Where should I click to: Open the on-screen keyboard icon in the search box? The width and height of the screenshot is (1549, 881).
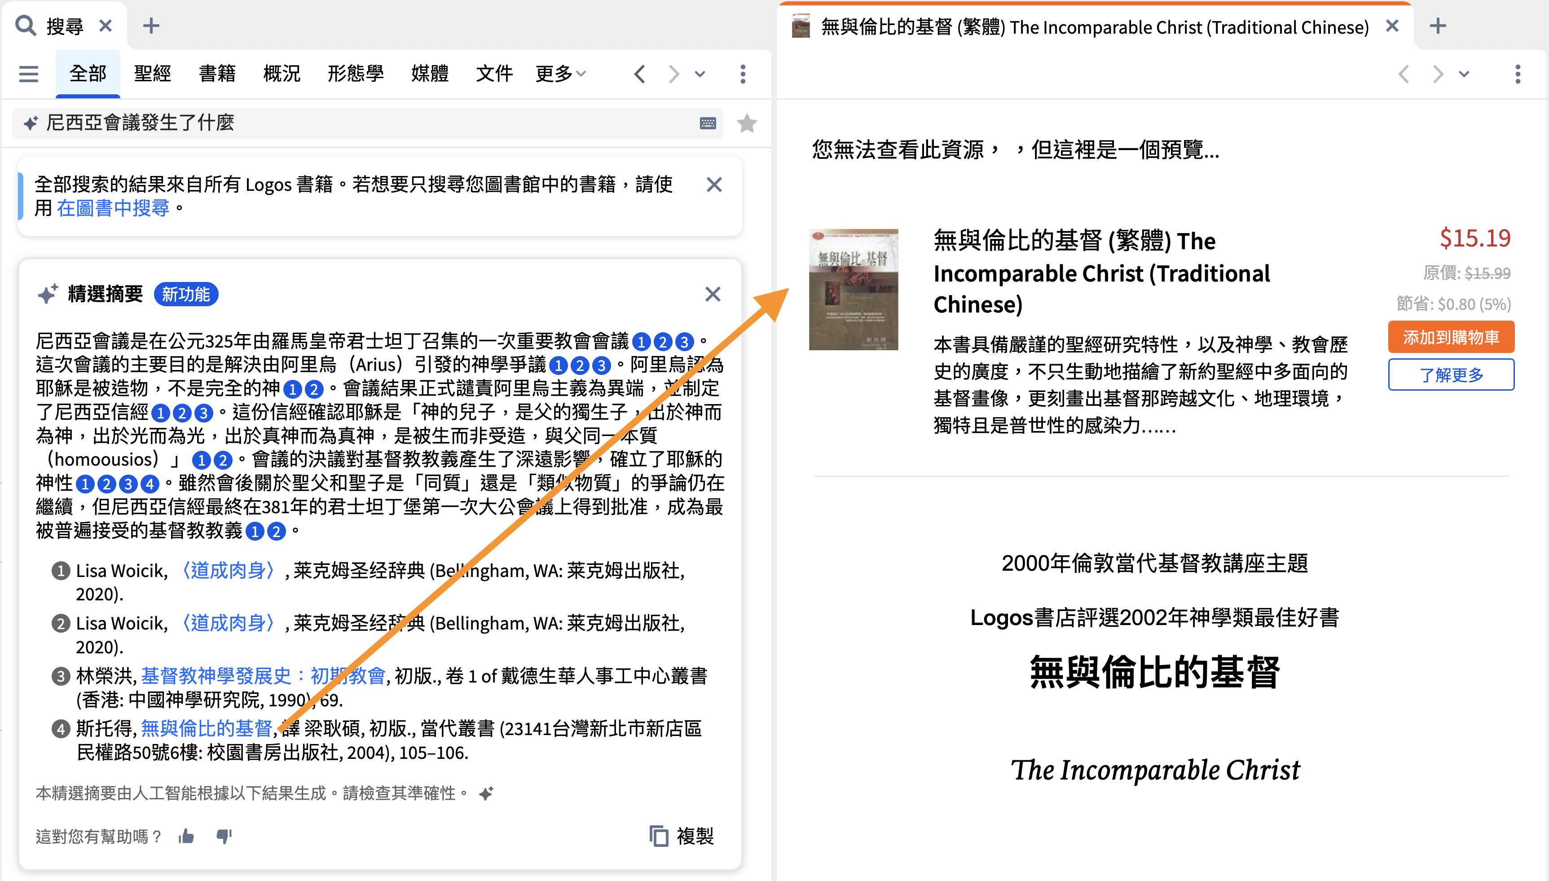click(x=708, y=123)
